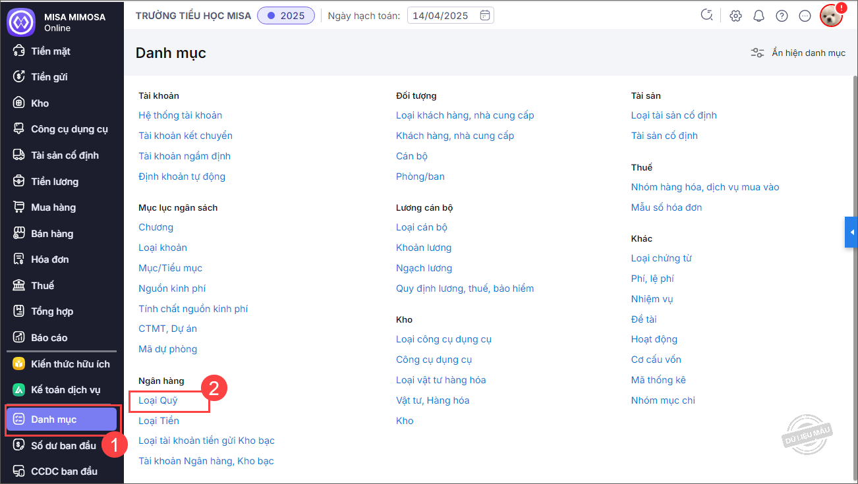Screen dimensions: 858x484
Task: Open settings gear icon
Action: (x=735, y=16)
